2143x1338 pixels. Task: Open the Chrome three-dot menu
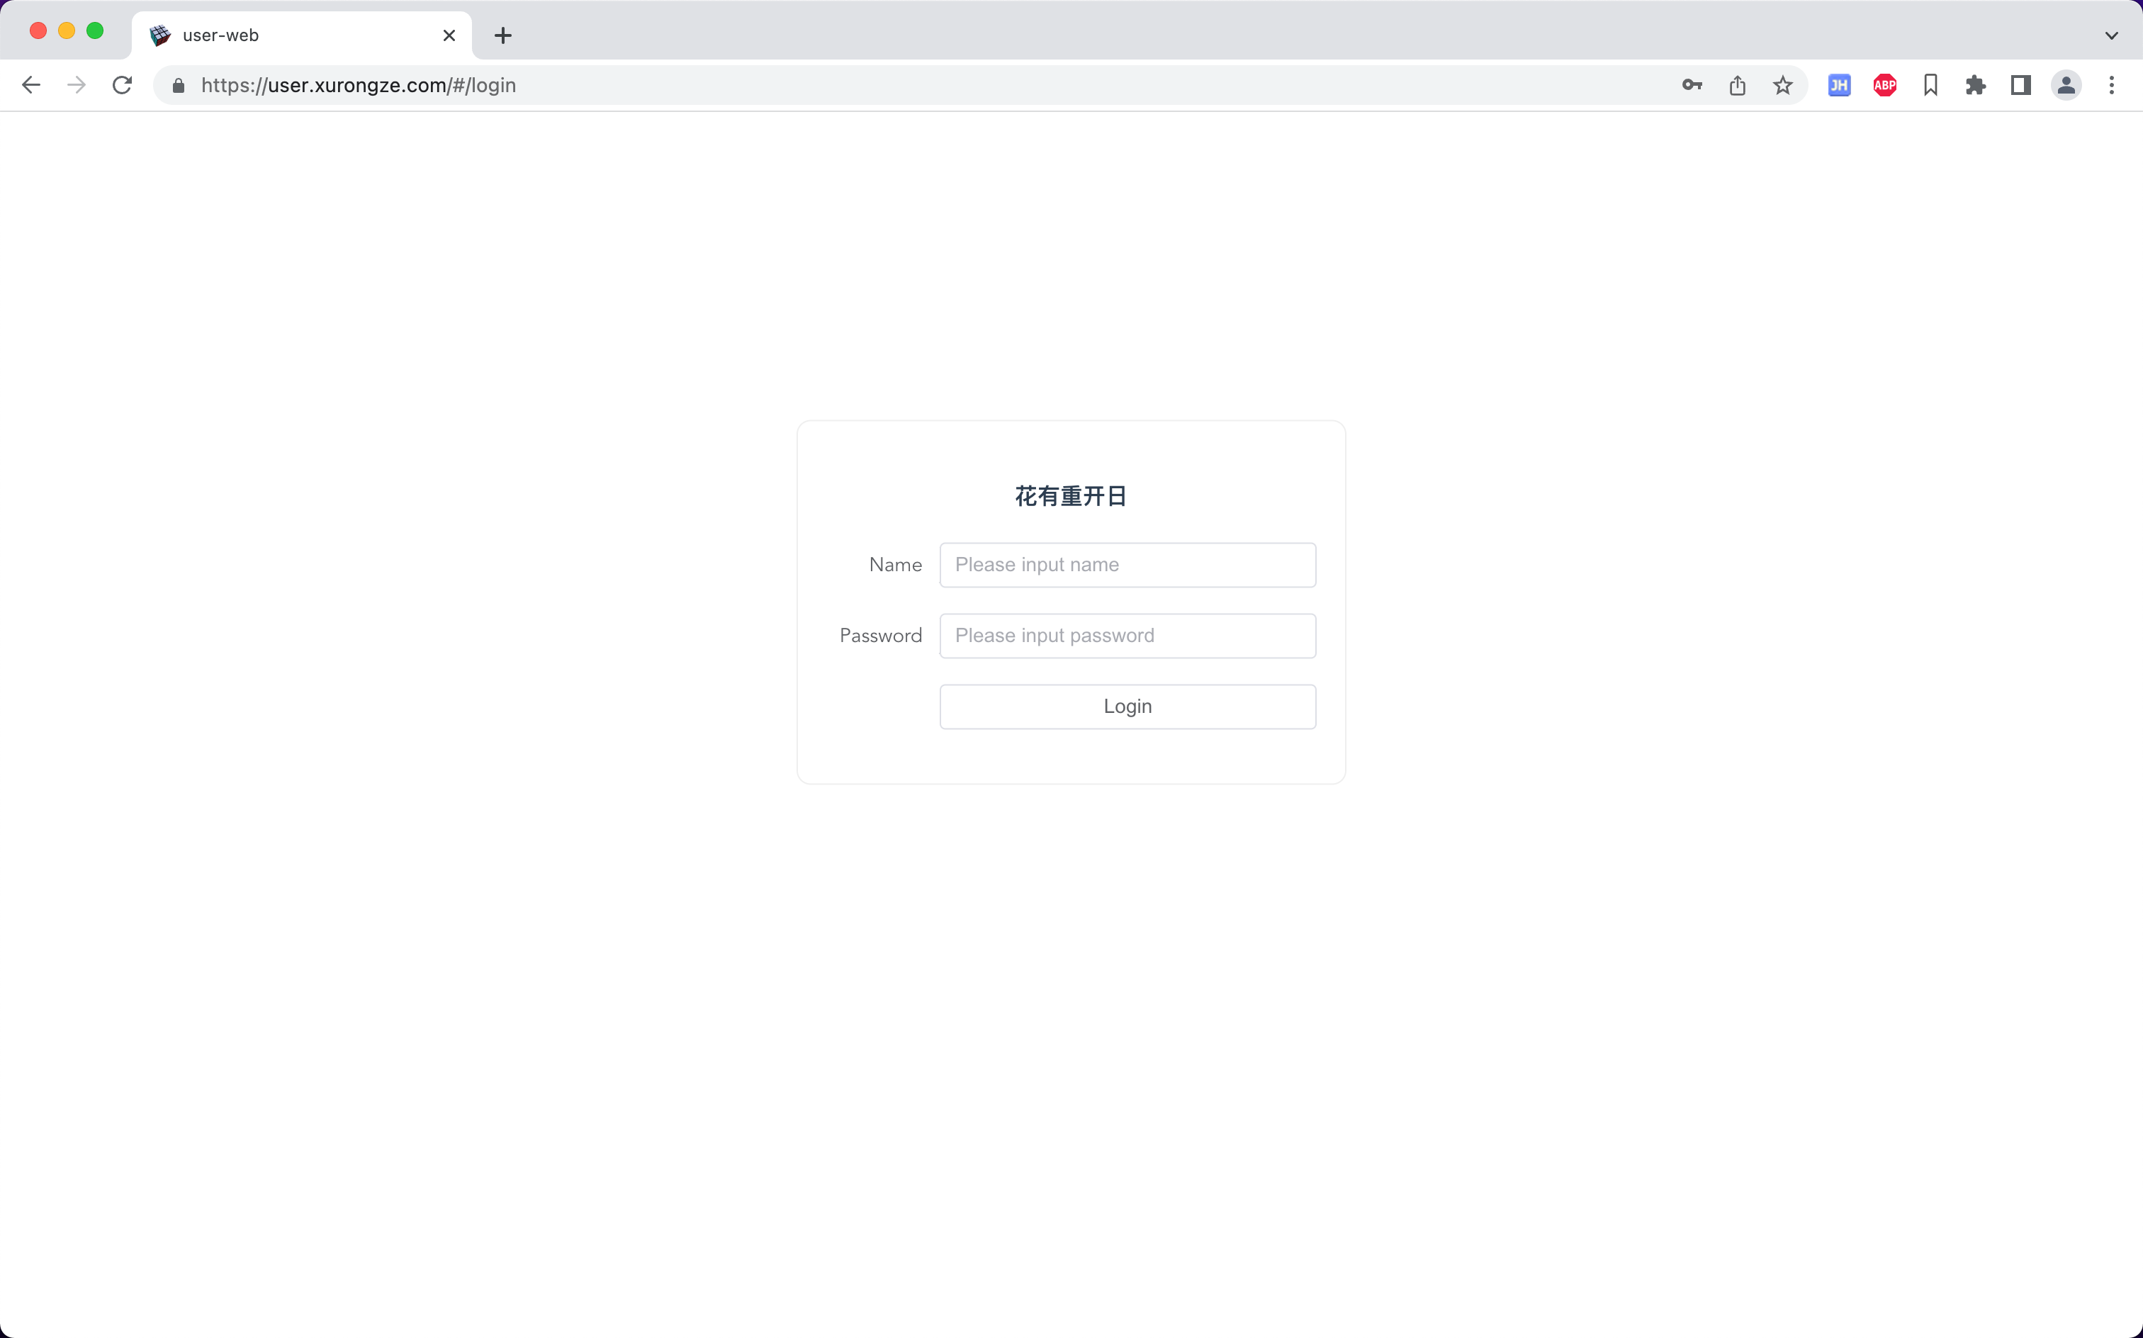2112,85
